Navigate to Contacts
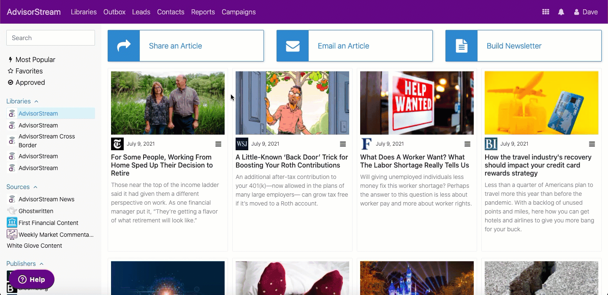The image size is (608, 295). point(171,12)
